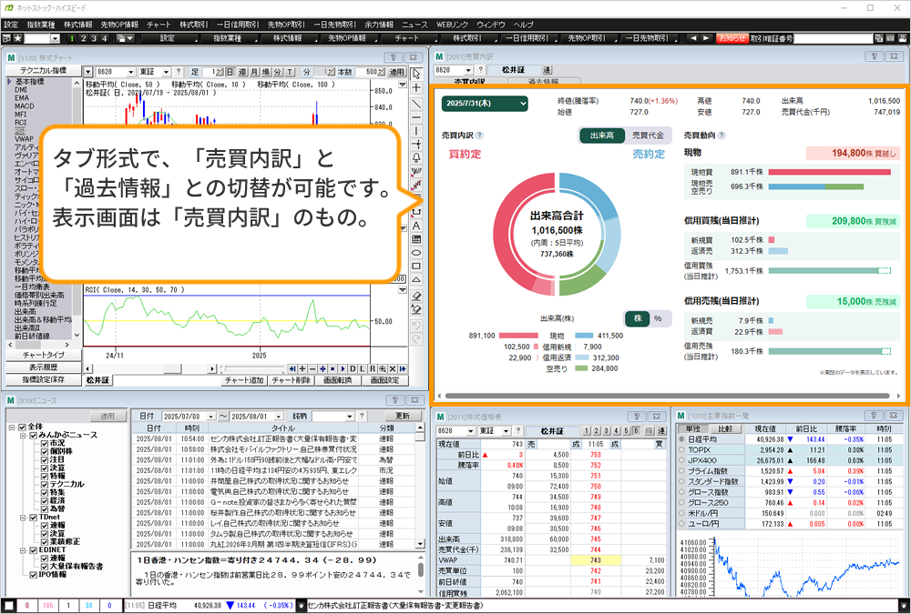The image size is (911, 614).
Task: Click the zoom-in plus chart button
Action: tap(302, 369)
